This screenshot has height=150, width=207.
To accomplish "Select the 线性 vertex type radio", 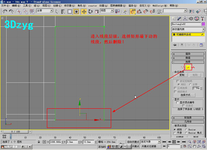I will (x=175, y=130).
